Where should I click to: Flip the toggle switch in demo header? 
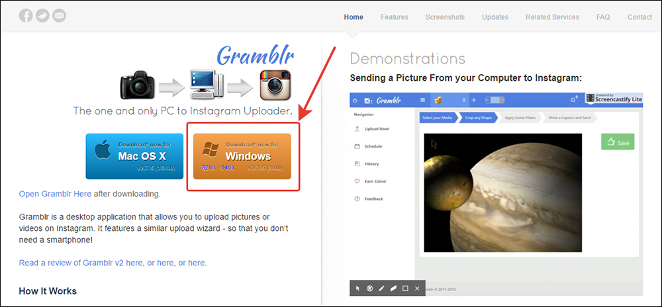click(495, 101)
